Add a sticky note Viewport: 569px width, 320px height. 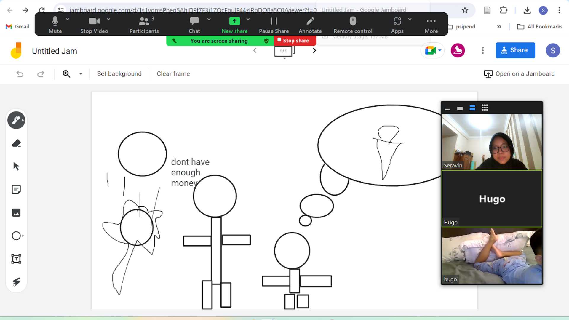16,189
